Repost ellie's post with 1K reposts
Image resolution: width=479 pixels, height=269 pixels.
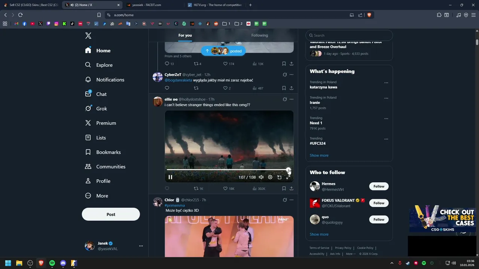[x=198, y=188]
